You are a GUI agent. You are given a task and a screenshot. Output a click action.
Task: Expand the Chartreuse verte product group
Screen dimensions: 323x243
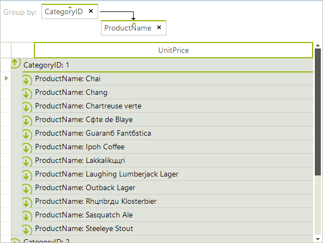(27, 107)
